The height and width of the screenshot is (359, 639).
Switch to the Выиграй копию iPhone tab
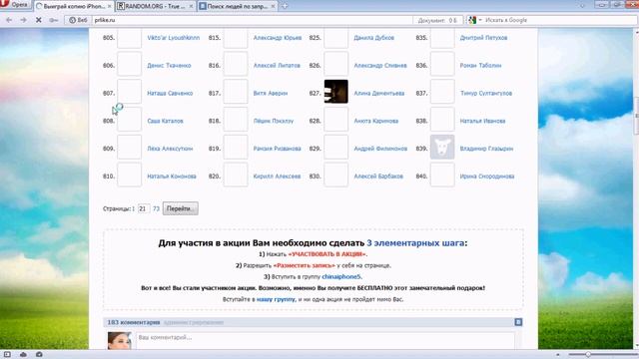coord(73,7)
